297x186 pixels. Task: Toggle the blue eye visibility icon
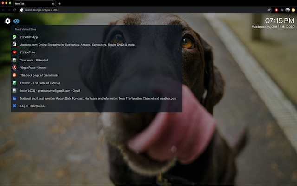pos(17,21)
